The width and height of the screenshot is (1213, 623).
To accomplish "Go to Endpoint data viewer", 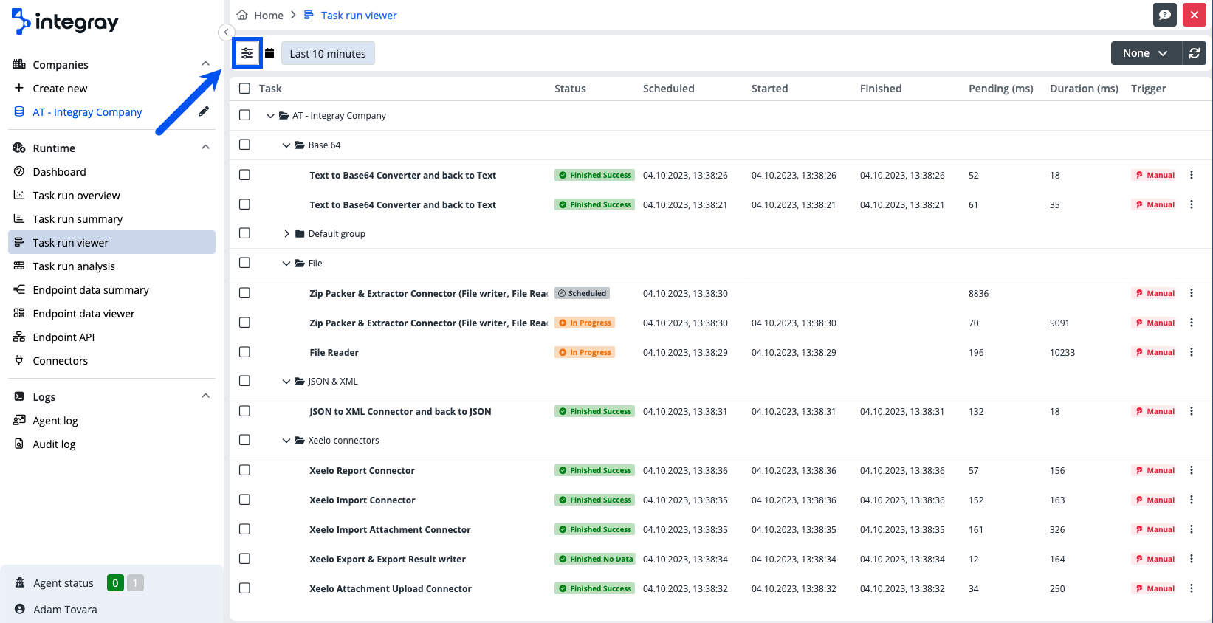I will point(83,314).
